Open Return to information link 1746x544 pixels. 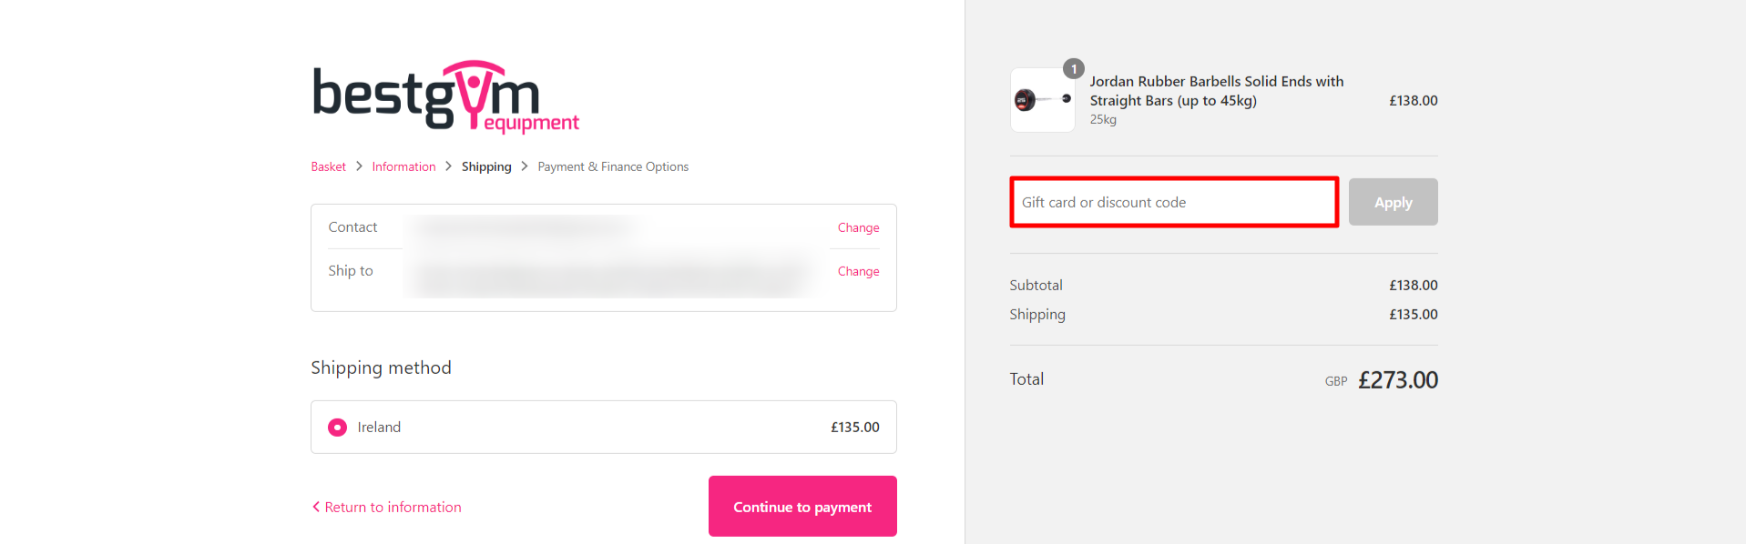(x=392, y=507)
